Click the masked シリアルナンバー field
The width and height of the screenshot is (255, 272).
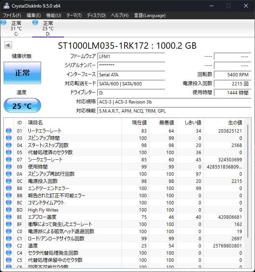coord(131,66)
